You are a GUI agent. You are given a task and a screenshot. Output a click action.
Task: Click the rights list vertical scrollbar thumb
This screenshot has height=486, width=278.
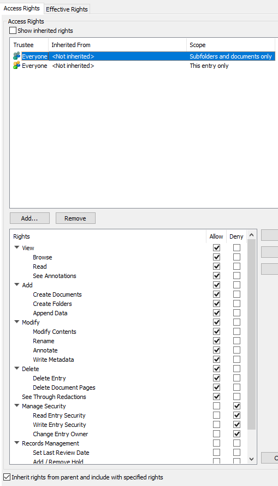pos(251,334)
